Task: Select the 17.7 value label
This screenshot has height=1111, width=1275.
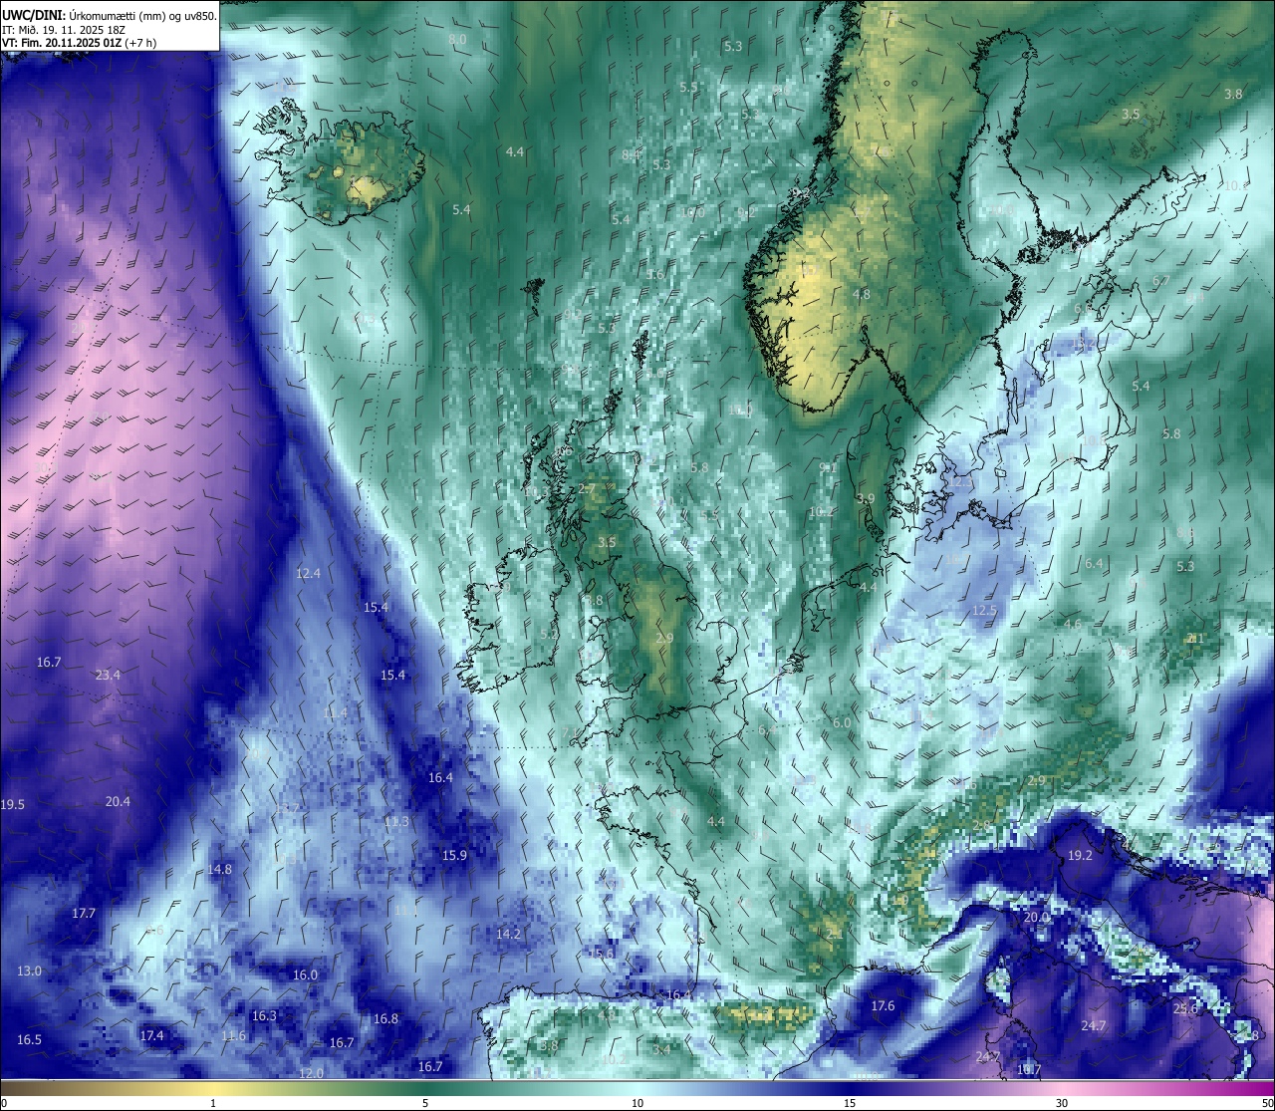Action: pyautogui.click(x=84, y=914)
